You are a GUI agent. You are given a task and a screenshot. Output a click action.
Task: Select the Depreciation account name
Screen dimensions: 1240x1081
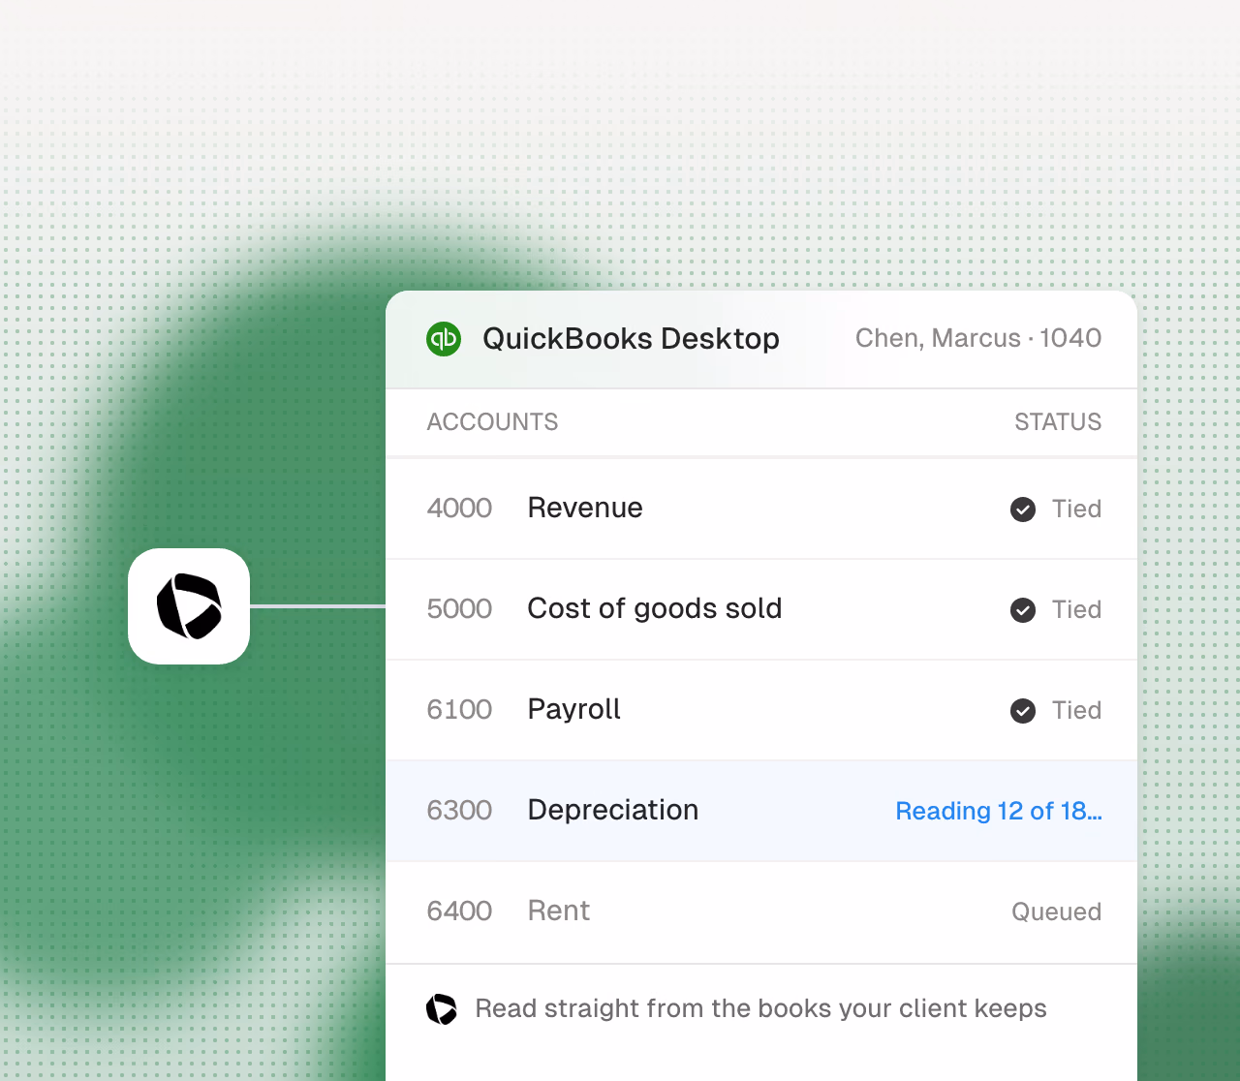coord(613,811)
